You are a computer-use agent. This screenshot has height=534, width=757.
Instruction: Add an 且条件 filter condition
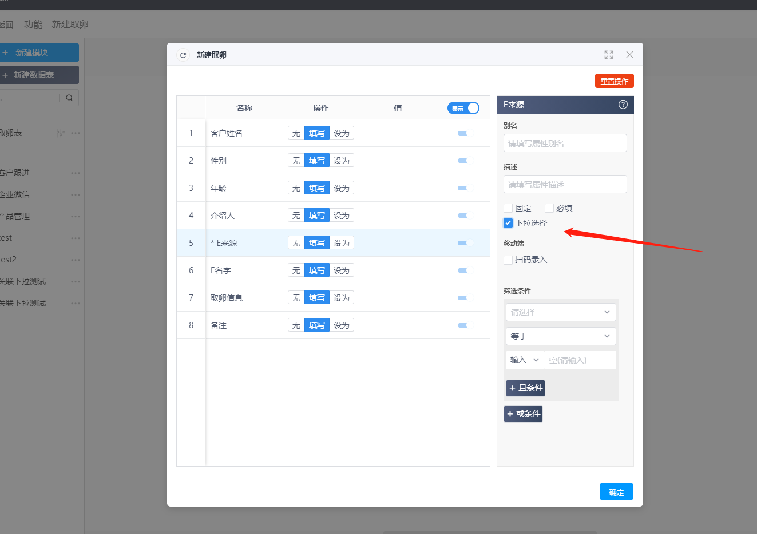[525, 388]
